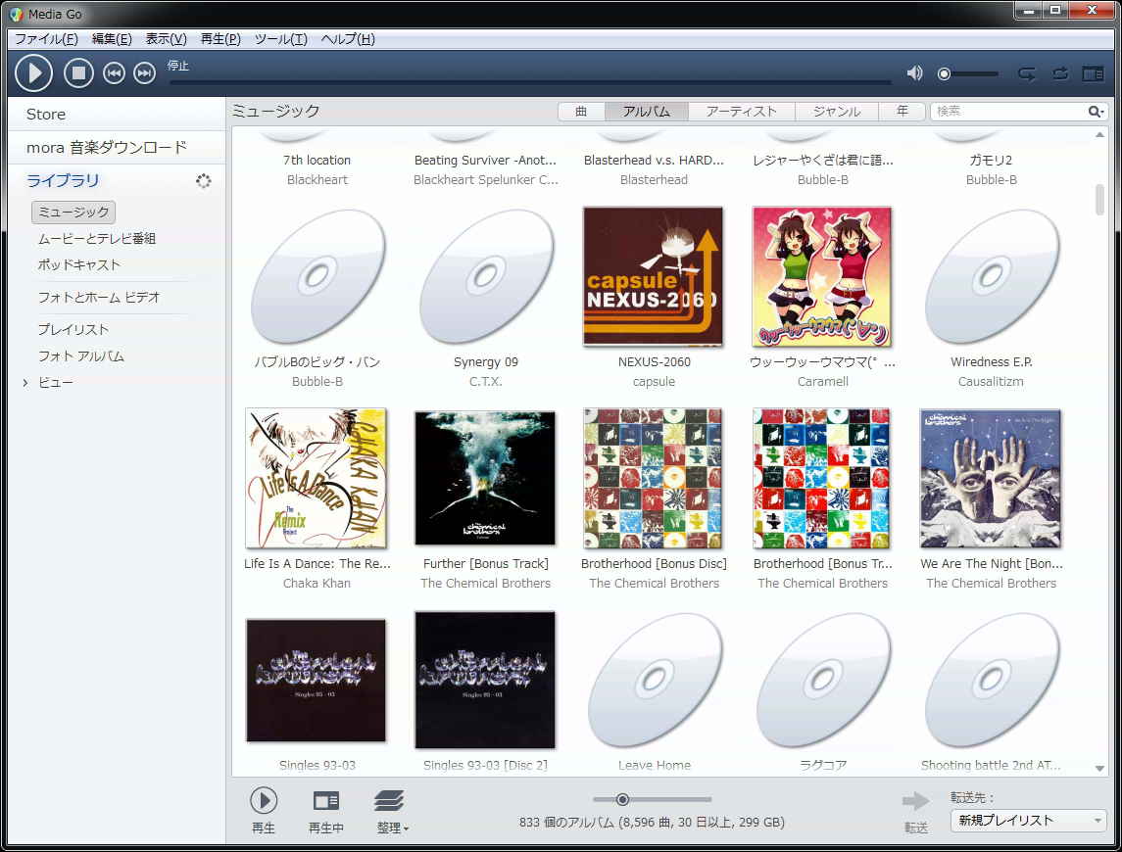The height and width of the screenshot is (852, 1122).
Task: Select the We Are The Night album cover
Action: pos(991,478)
